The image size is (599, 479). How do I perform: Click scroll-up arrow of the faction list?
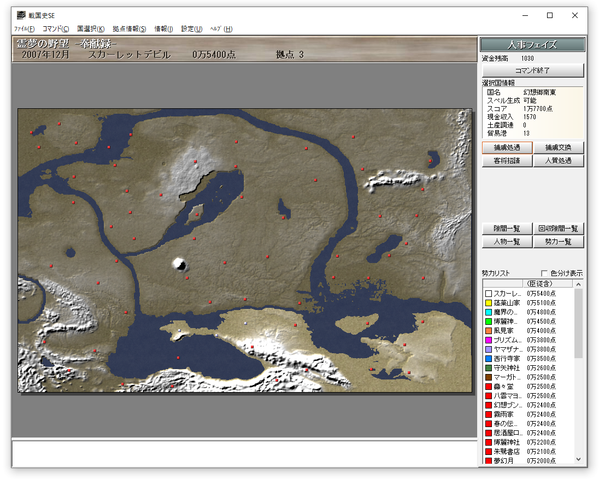pos(578,284)
